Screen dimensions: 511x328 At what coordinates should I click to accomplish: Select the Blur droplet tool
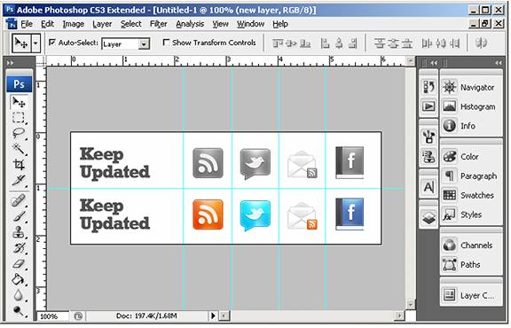click(19, 295)
